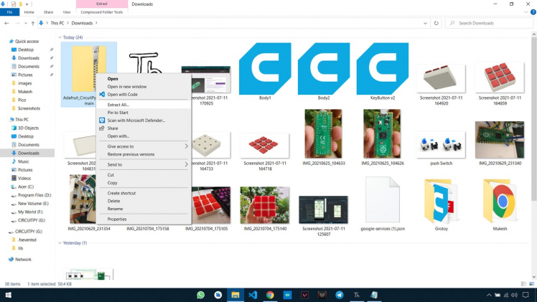Open the action center notifications icon
537x302 pixels.
[526, 295]
